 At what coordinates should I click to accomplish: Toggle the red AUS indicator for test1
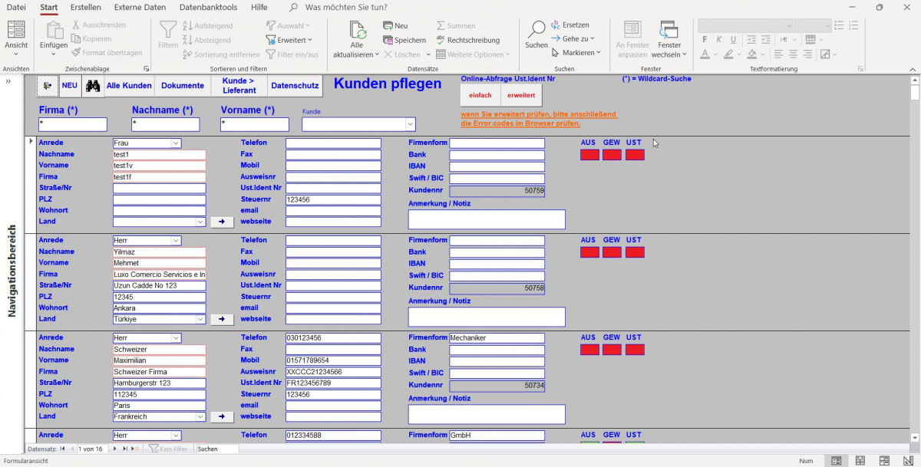click(589, 155)
